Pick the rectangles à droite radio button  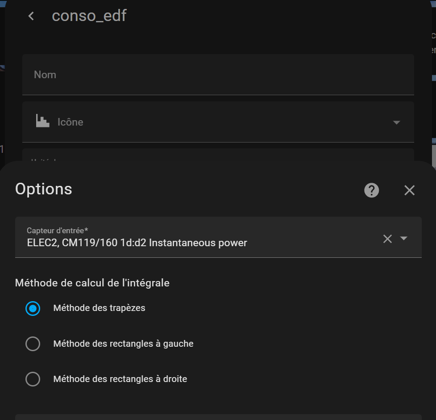pyautogui.click(x=33, y=379)
